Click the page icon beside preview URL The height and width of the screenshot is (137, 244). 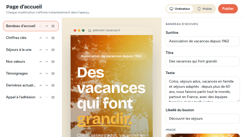pyautogui.click(x=90, y=30)
